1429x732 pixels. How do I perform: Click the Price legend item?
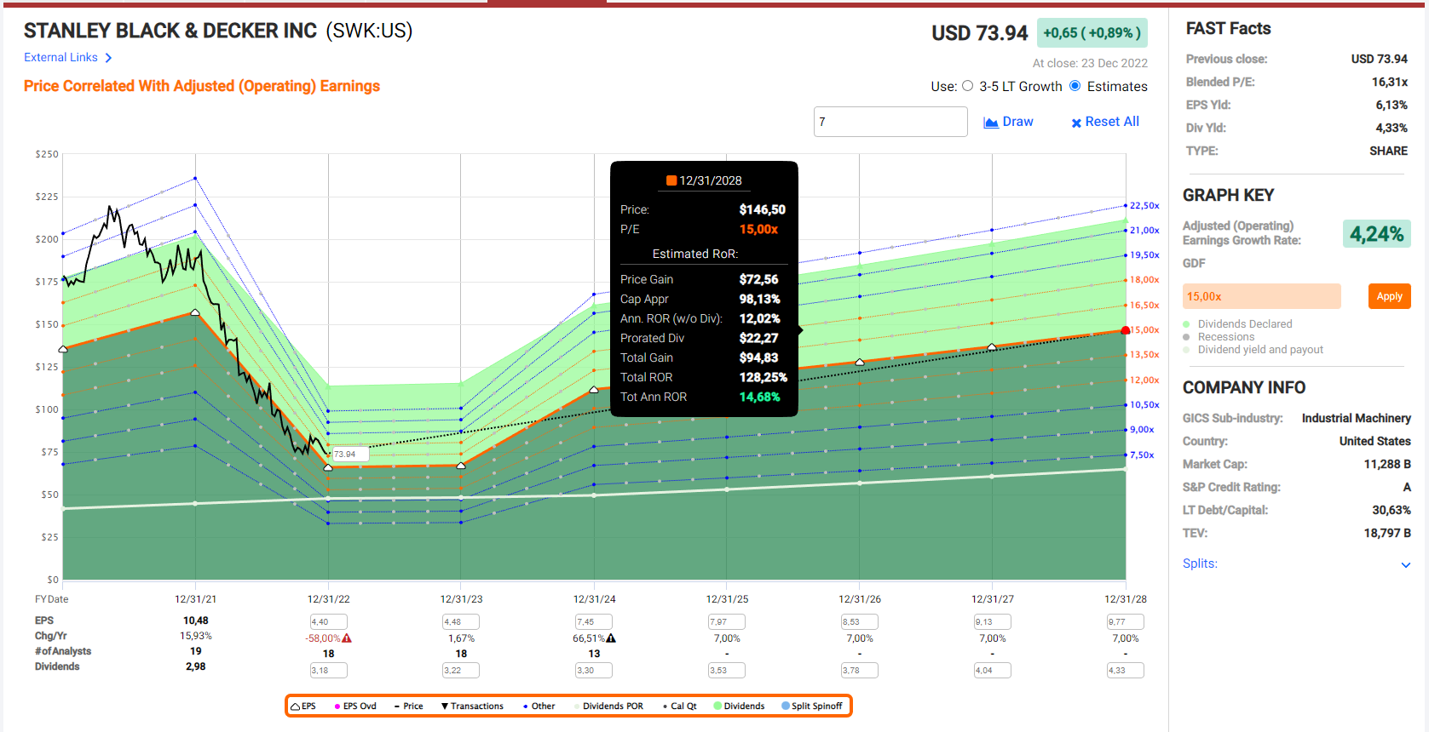[x=409, y=706]
